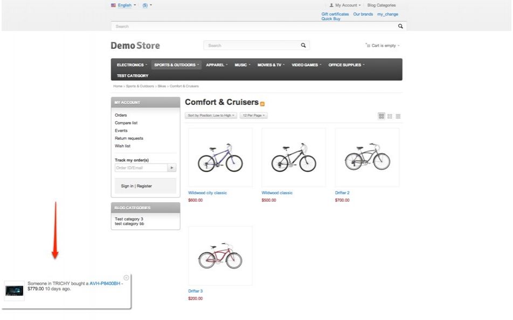Go to Home in breadcrumb
The image size is (513, 320).
tap(118, 86)
